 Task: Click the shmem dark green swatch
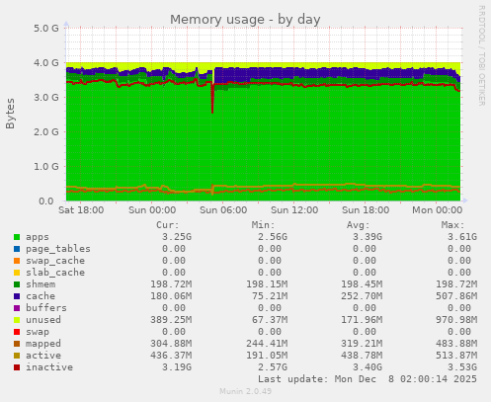17,284
